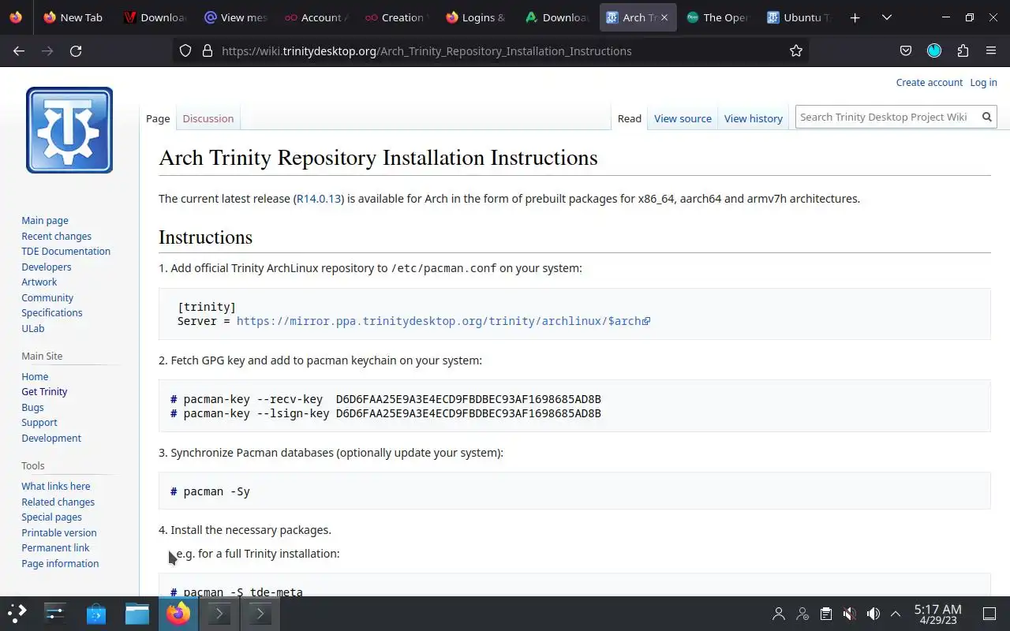1010x631 pixels.
Task: Click the tracking protection shield icon
Action: [x=185, y=50]
